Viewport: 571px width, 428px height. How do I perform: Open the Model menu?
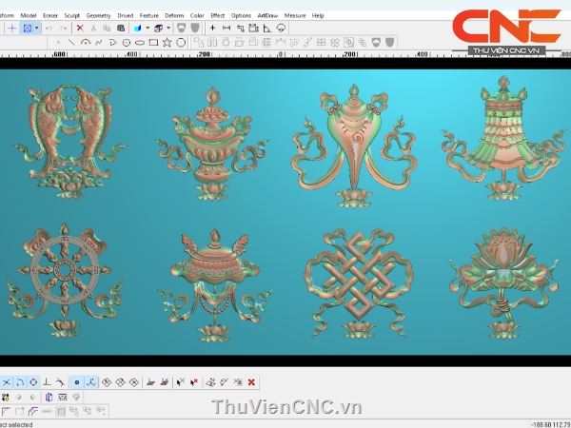click(28, 15)
